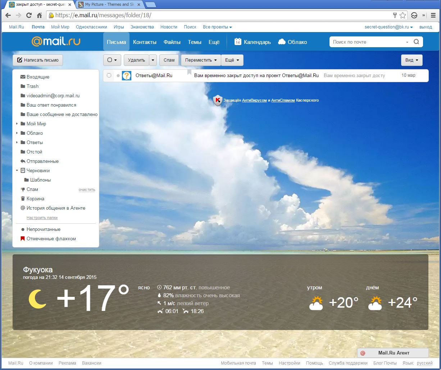Open the Календарь calendar icon

click(237, 42)
